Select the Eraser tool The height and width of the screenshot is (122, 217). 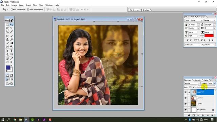(x=7, y=43)
